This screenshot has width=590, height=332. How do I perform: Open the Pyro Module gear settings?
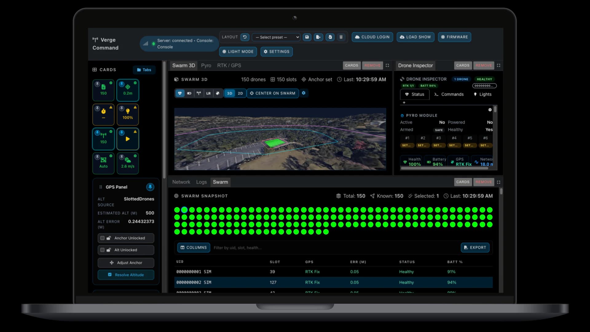click(490, 110)
